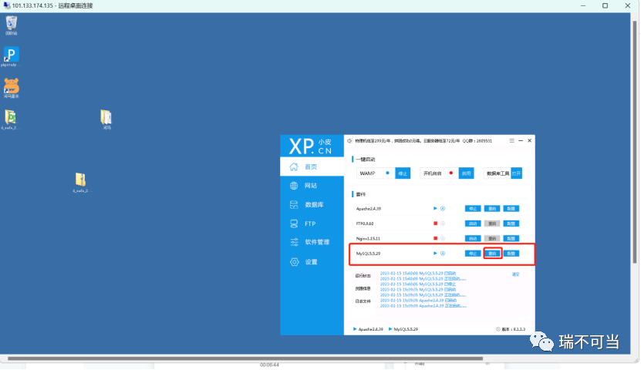Open Nginx1.15.11 配置 configuration
The width and height of the screenshot is (641, 370).
click(x=511, y=238)
